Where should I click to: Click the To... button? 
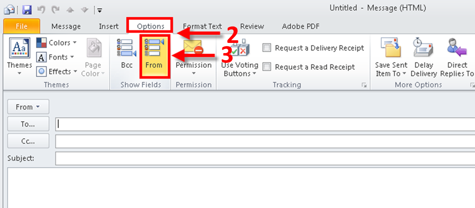(28, 124)
